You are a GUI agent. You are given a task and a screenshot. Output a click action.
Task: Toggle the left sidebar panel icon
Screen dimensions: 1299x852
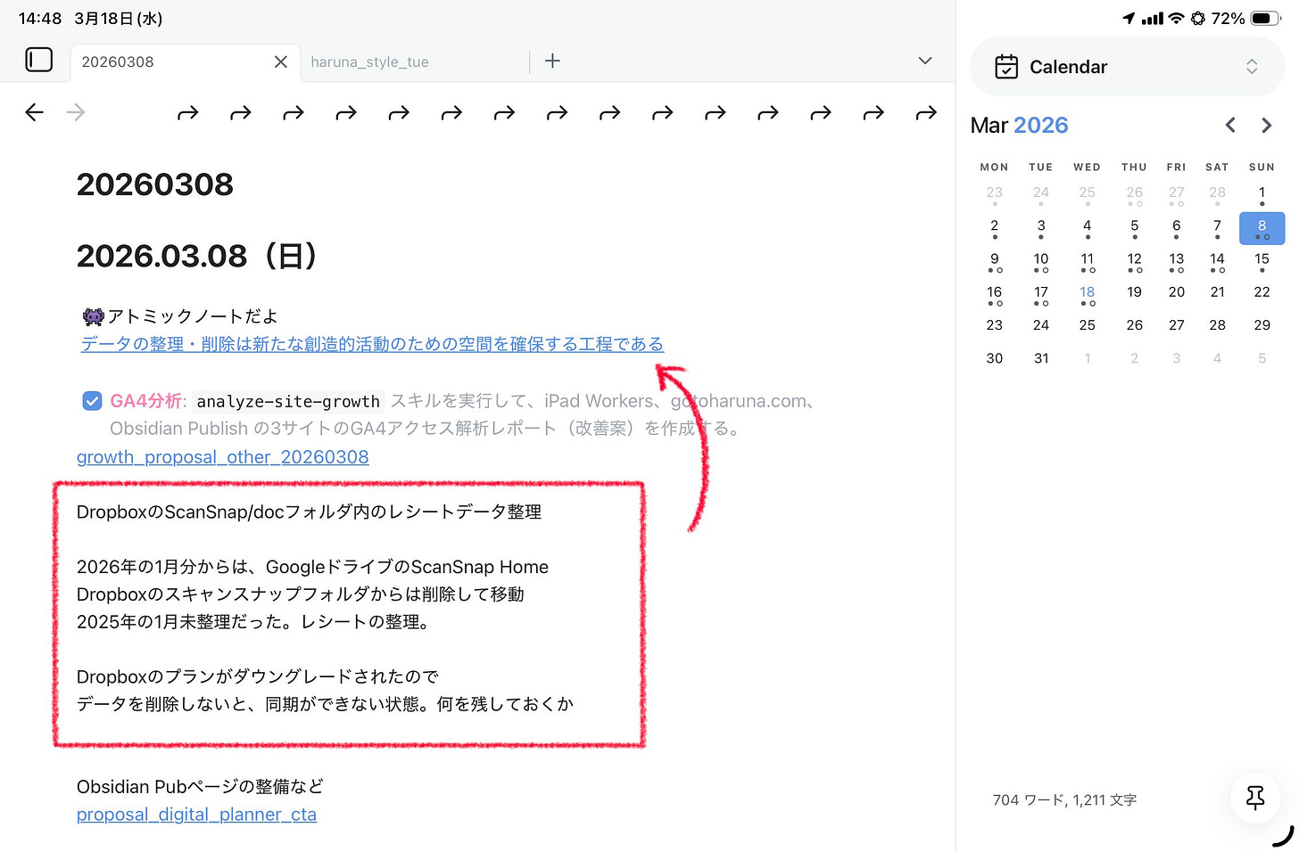pyautogui.click(x=39, y=60)
